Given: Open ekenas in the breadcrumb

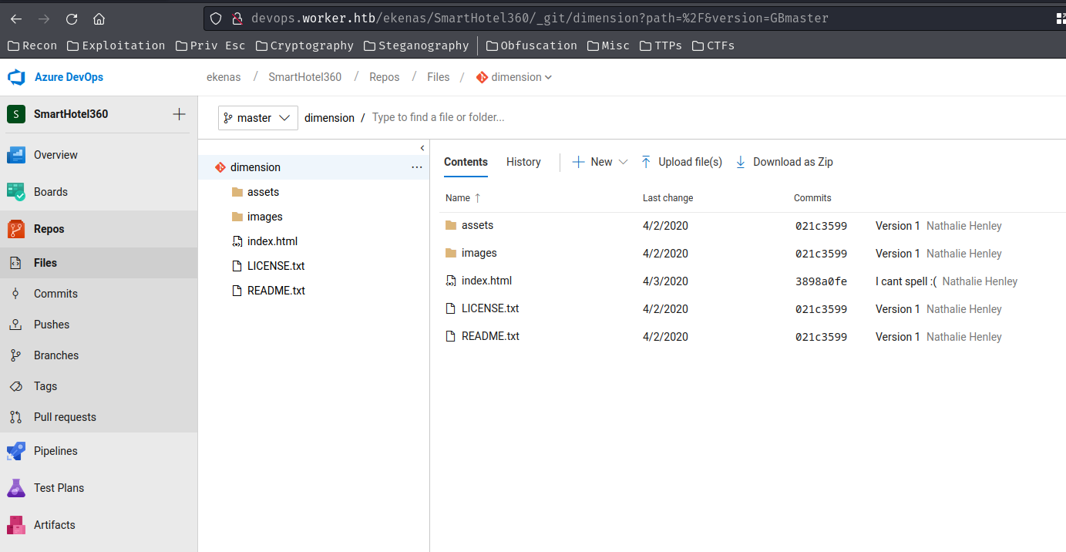Looking at the screenshot, I should tap(224, 77).
